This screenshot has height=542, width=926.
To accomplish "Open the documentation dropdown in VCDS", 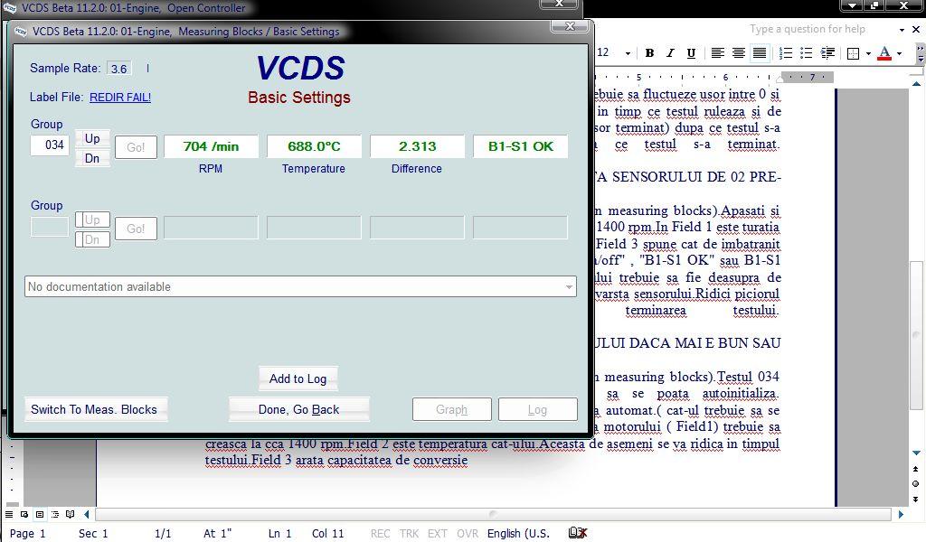I will pos(569,287).
